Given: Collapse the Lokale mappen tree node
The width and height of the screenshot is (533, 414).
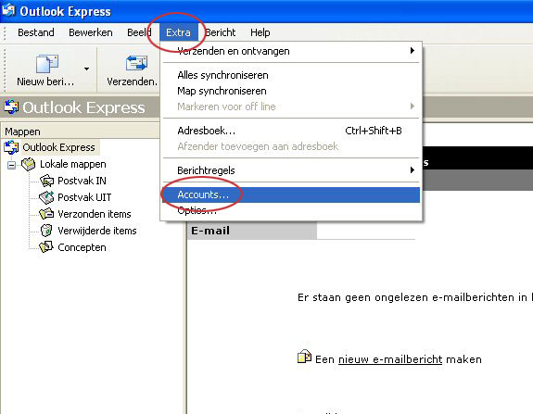Looking at the screenshot, I should click(x=11, y=166).
